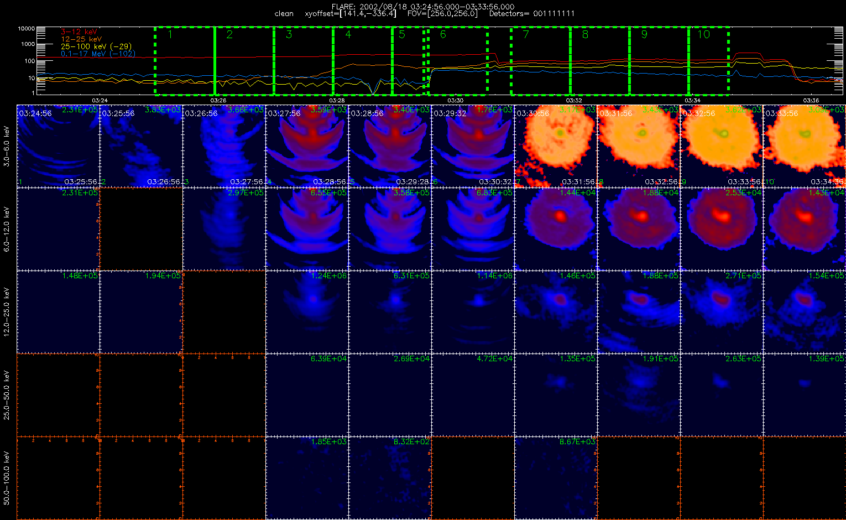Image resolution: width=846 pixels, height=520 pixels.
Task: Open the 3.0-6.0 keV image for interval 9
Action: [722, 146]
